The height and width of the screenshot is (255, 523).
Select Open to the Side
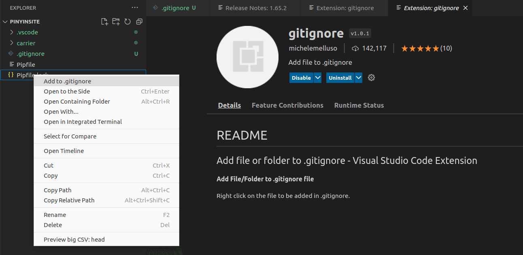coord(106,91)
